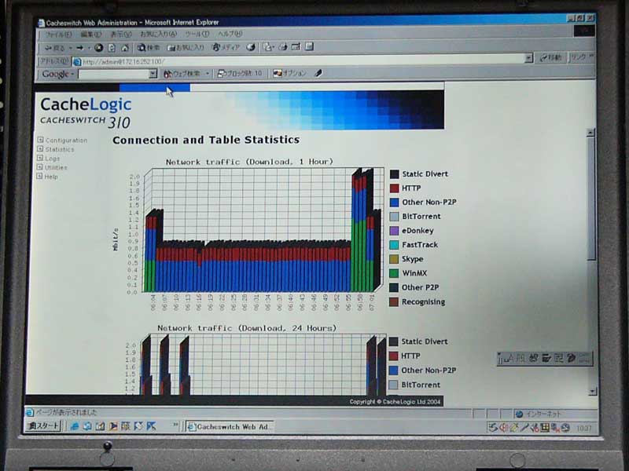Open the Logs link in the sidebar
Image resolution: width=629 pixels, height=471 pixels.
tap(52, 159)
